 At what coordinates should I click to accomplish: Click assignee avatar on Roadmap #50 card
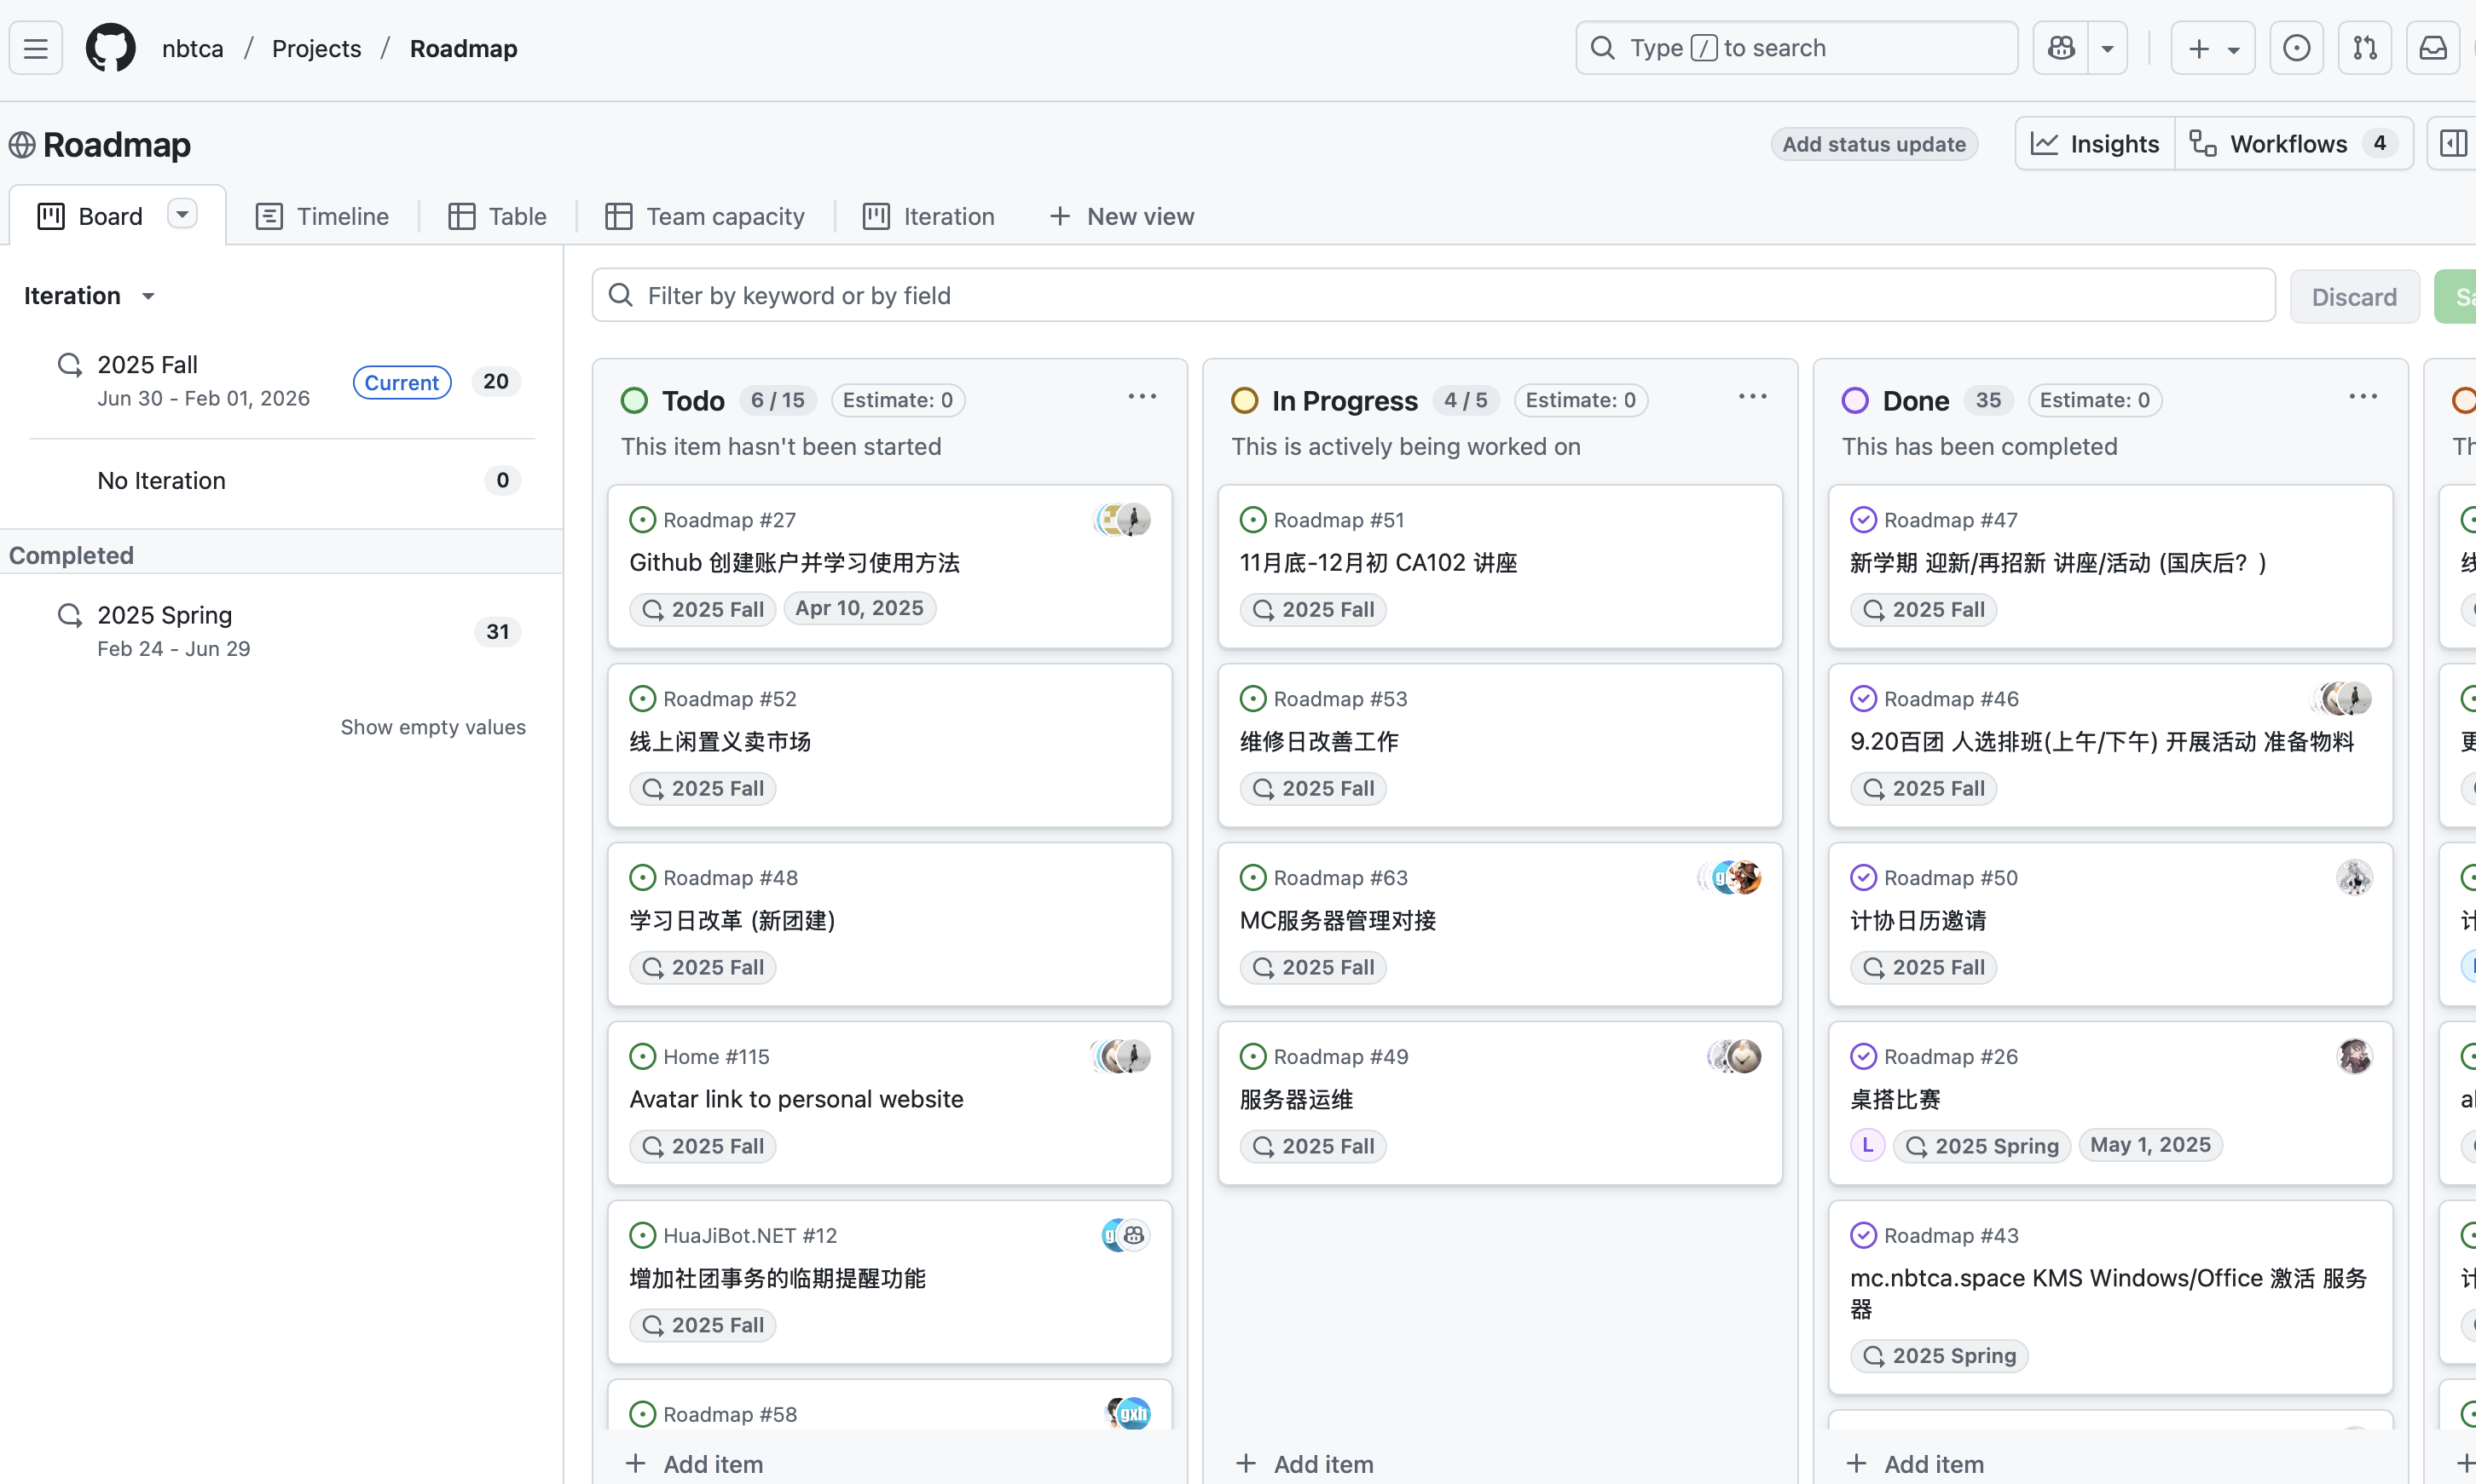(2354, 877)
